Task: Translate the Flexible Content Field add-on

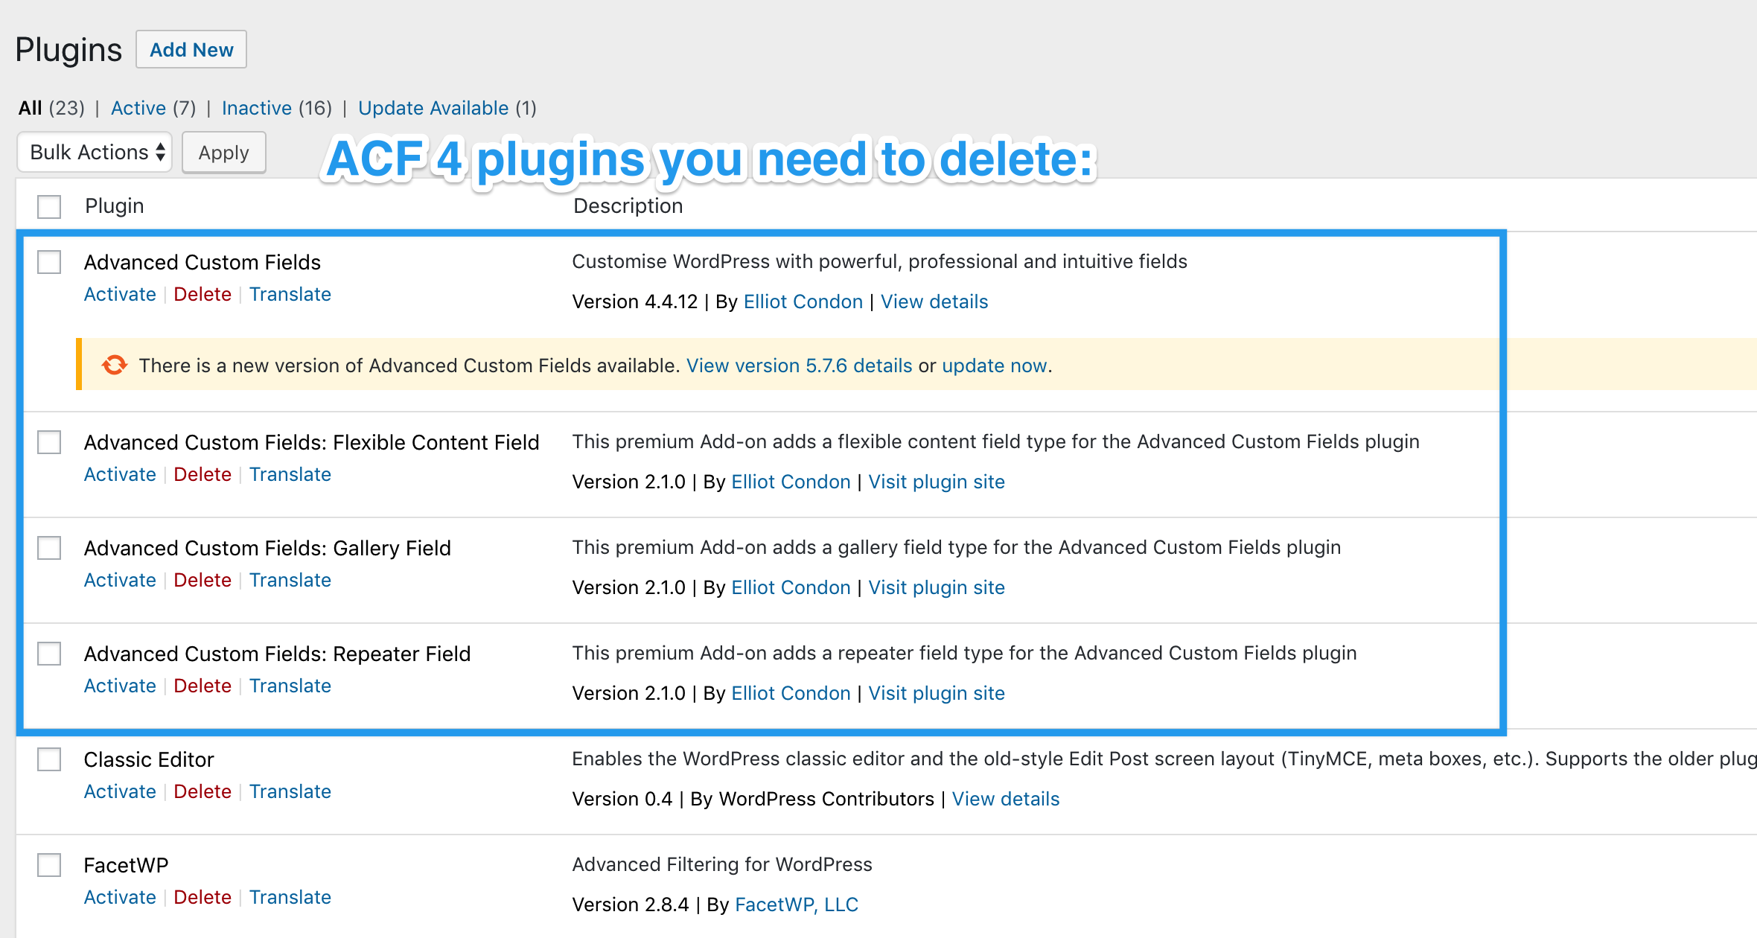Action: 290,475
